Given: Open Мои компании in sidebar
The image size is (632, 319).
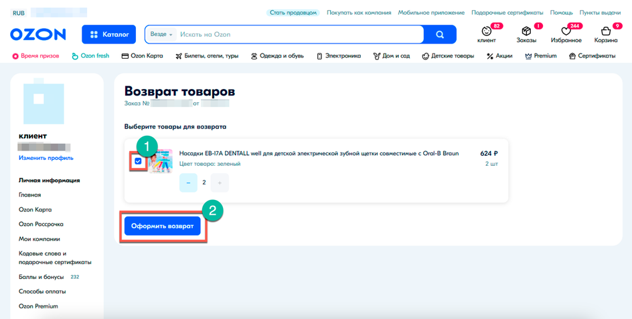Looking at the screenshot, I should 39,239.
